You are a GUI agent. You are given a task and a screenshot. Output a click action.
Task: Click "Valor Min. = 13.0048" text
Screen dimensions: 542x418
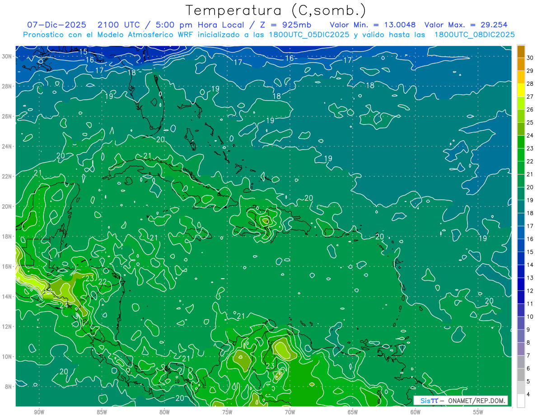[x=373, y=25]
